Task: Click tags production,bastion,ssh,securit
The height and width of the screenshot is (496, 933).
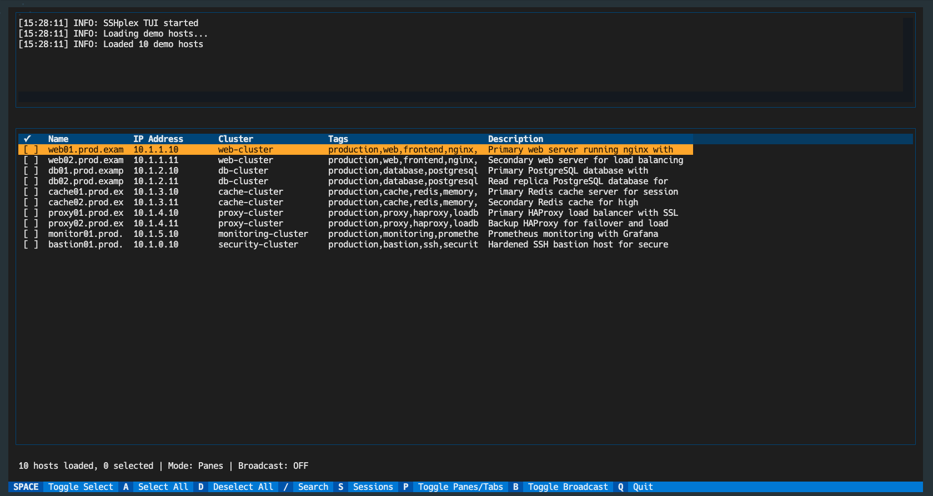Action: tap(403, 245)
